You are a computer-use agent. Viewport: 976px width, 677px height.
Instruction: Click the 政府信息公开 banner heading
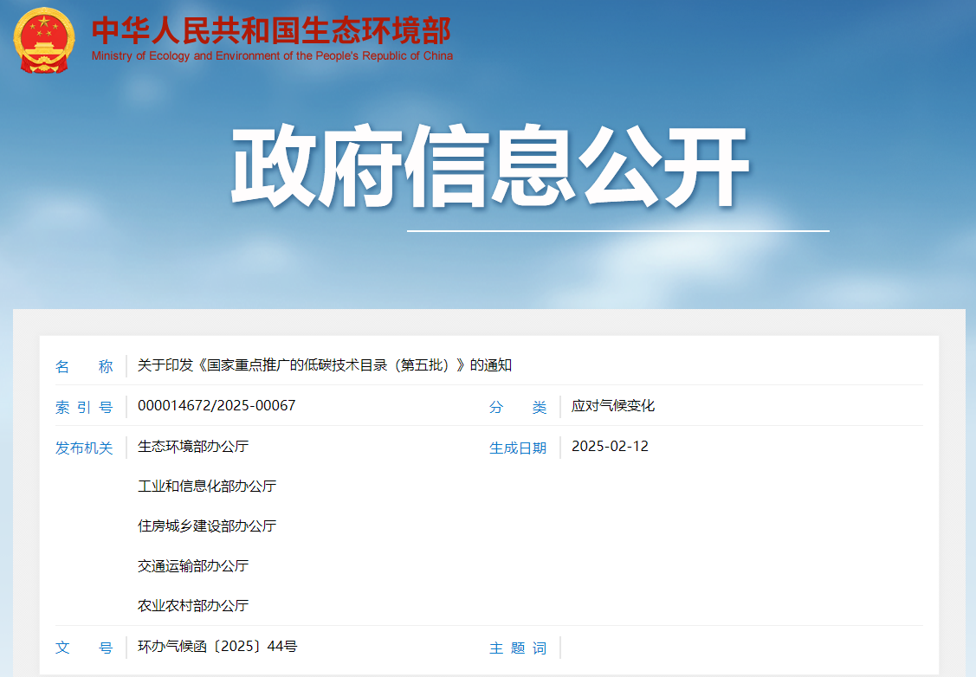pyautogui.click(x=490, y=165)
